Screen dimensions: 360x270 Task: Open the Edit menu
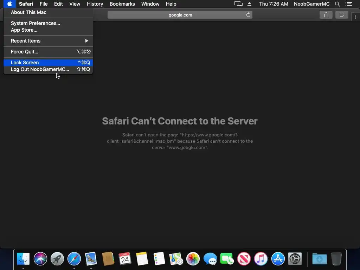pos(58,4)
